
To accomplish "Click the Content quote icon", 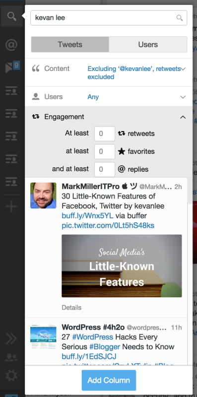I will pyautogui.click(x=36, y=68).
